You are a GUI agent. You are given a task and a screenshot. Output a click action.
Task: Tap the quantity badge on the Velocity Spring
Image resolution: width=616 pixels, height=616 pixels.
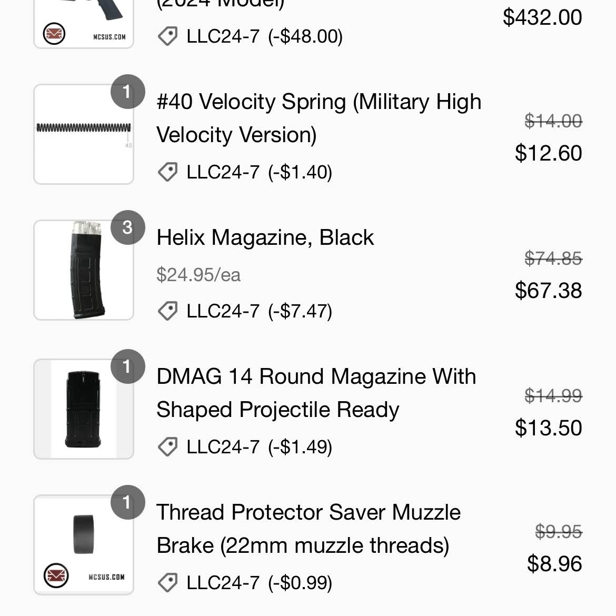coord(127,92)
